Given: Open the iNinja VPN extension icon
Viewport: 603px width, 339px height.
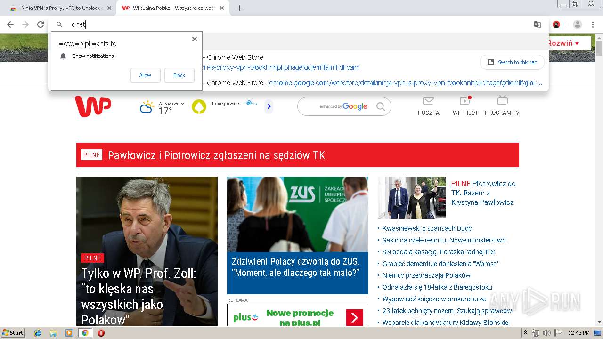Looking at the screenshot, I should tap(556, 24).
